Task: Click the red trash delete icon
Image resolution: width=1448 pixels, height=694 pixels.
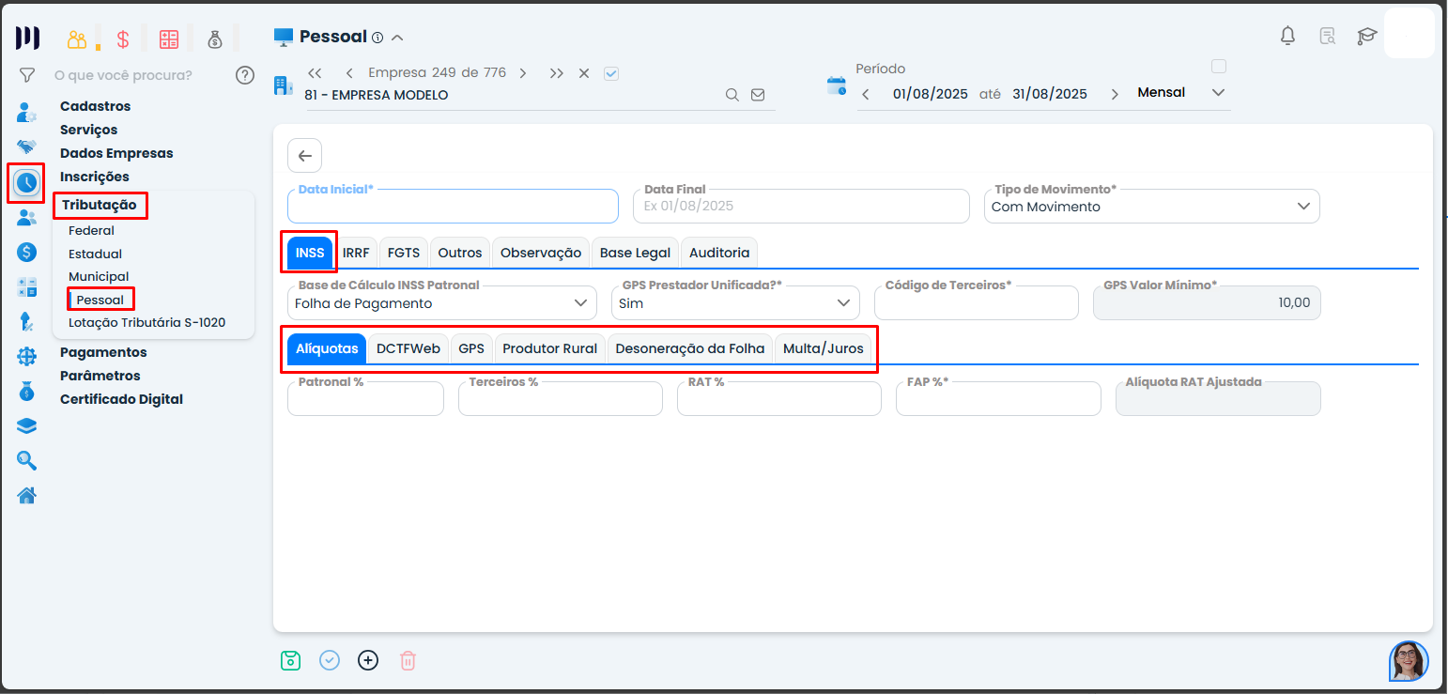Action: click(408, 660)
